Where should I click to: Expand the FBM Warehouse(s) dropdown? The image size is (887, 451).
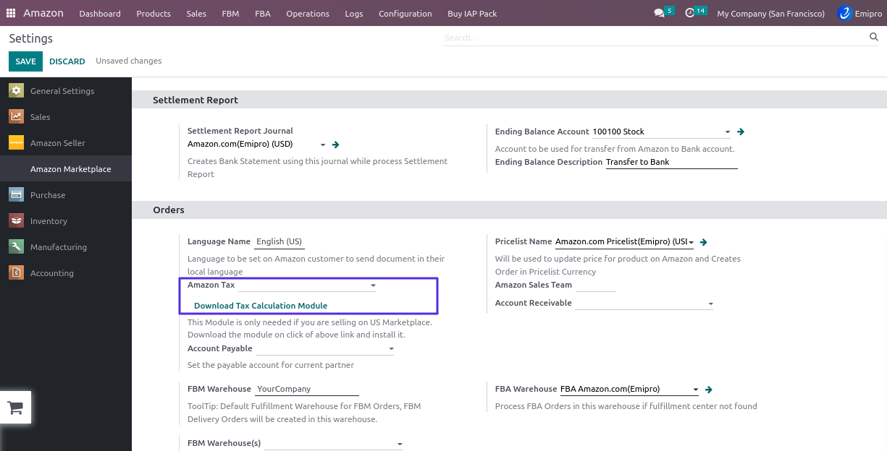pyautogui.click(x=399, y=444)
